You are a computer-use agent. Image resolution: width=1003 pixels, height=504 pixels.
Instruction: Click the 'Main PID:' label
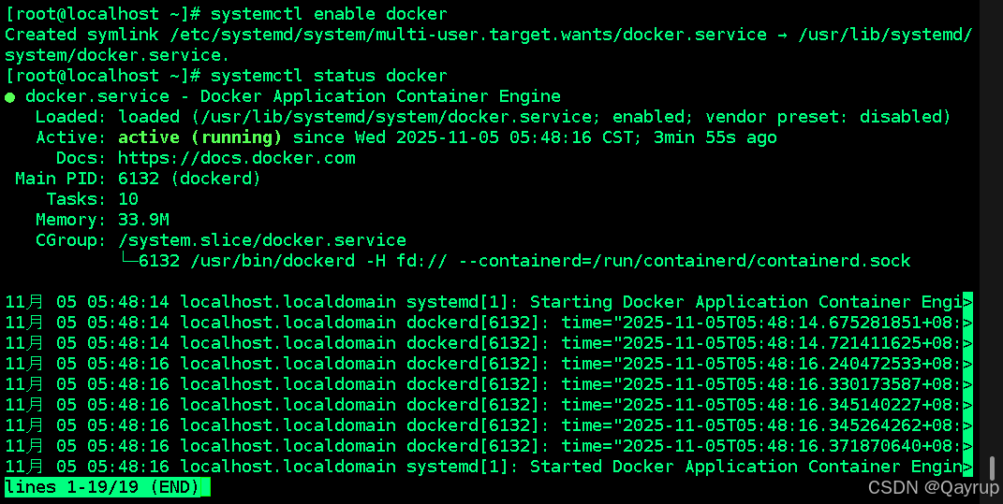point(61,179)
